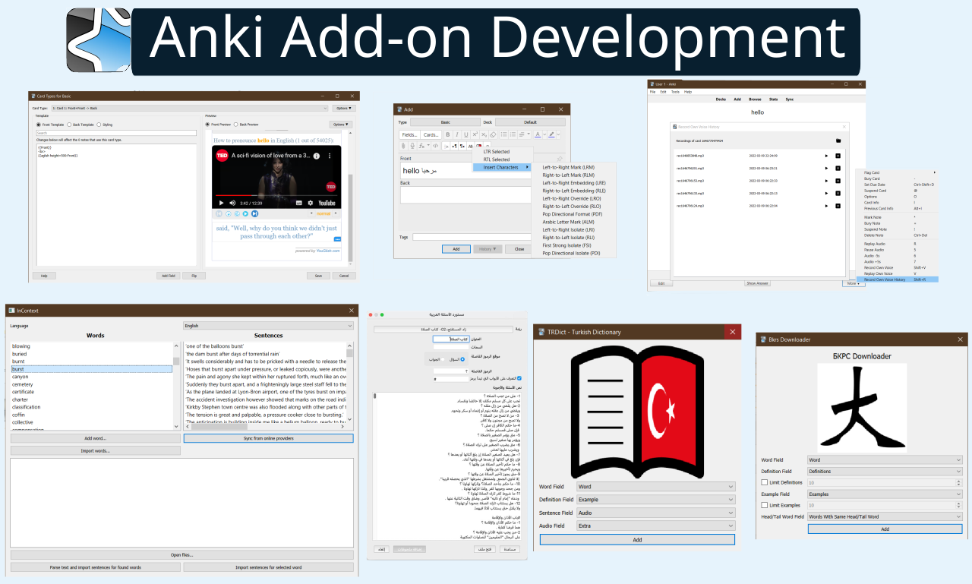Click the microphone record audio icon
This screenshot has width=972, height=584.
412,146
